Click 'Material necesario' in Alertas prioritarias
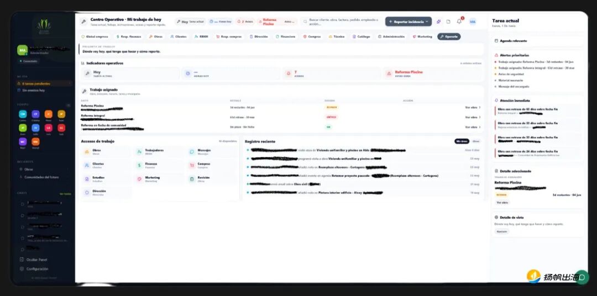Screen dimensions: 597x296 pos(510,80)
